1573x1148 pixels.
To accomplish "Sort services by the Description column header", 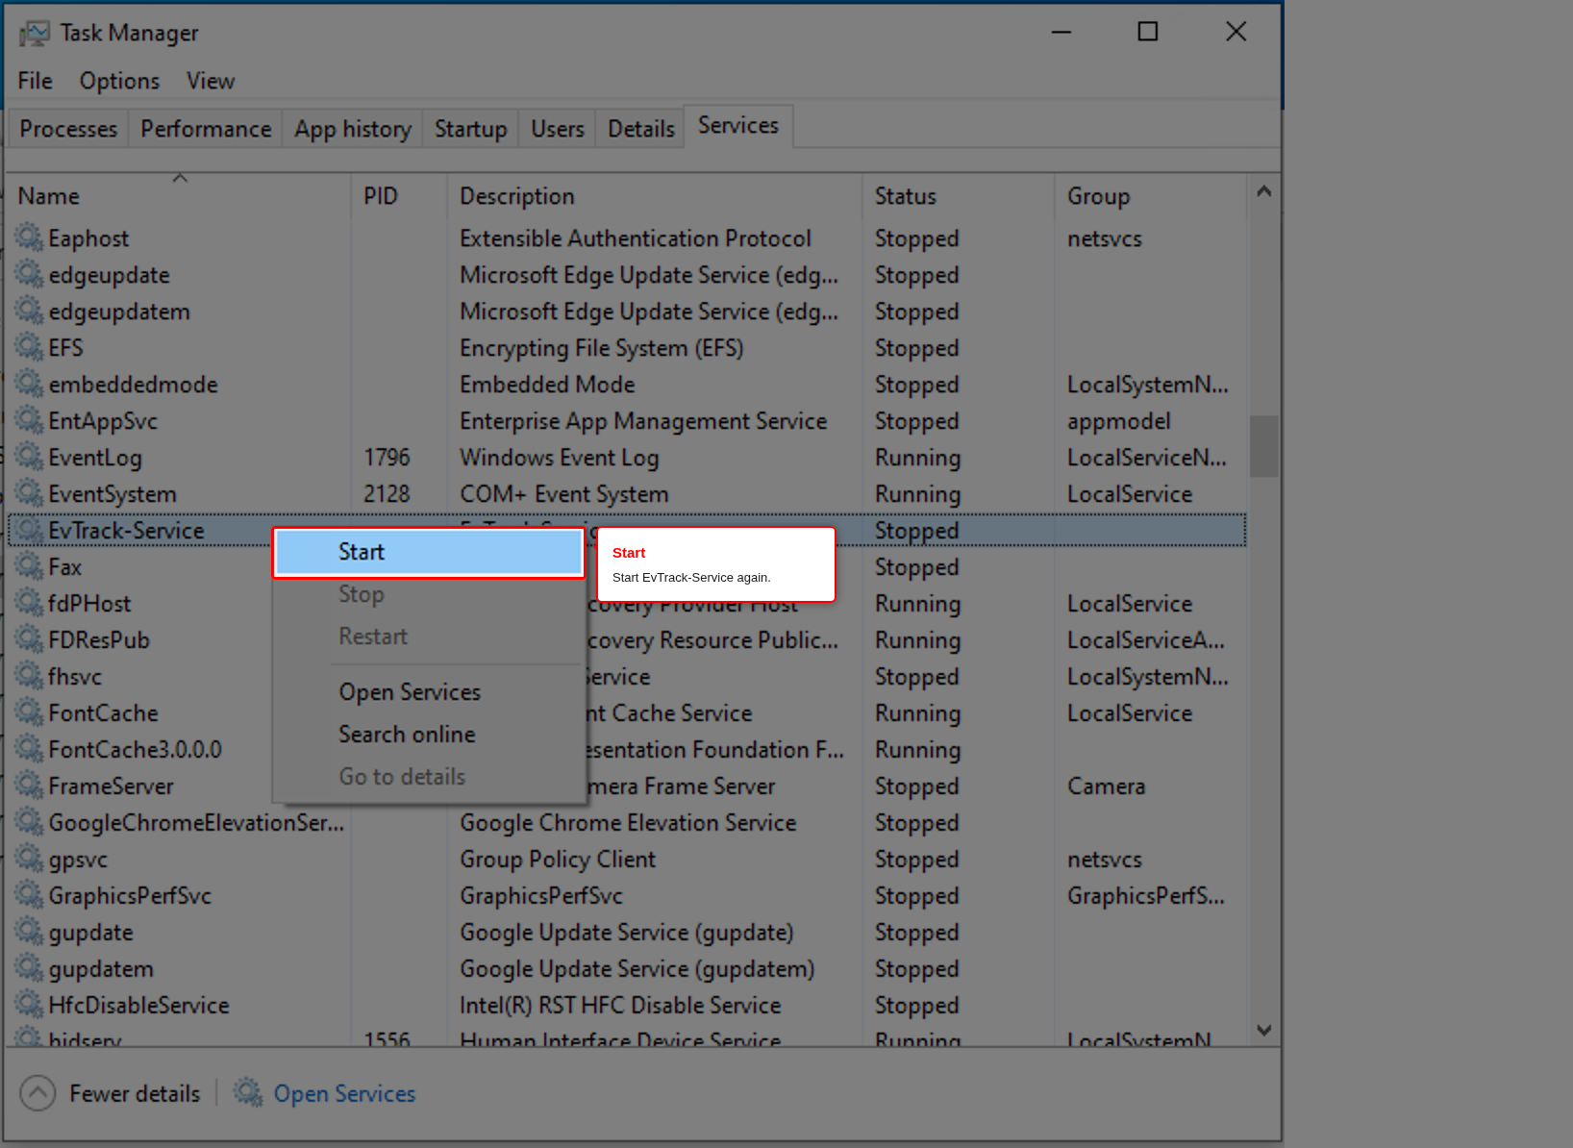I will [x=655, y=195].
